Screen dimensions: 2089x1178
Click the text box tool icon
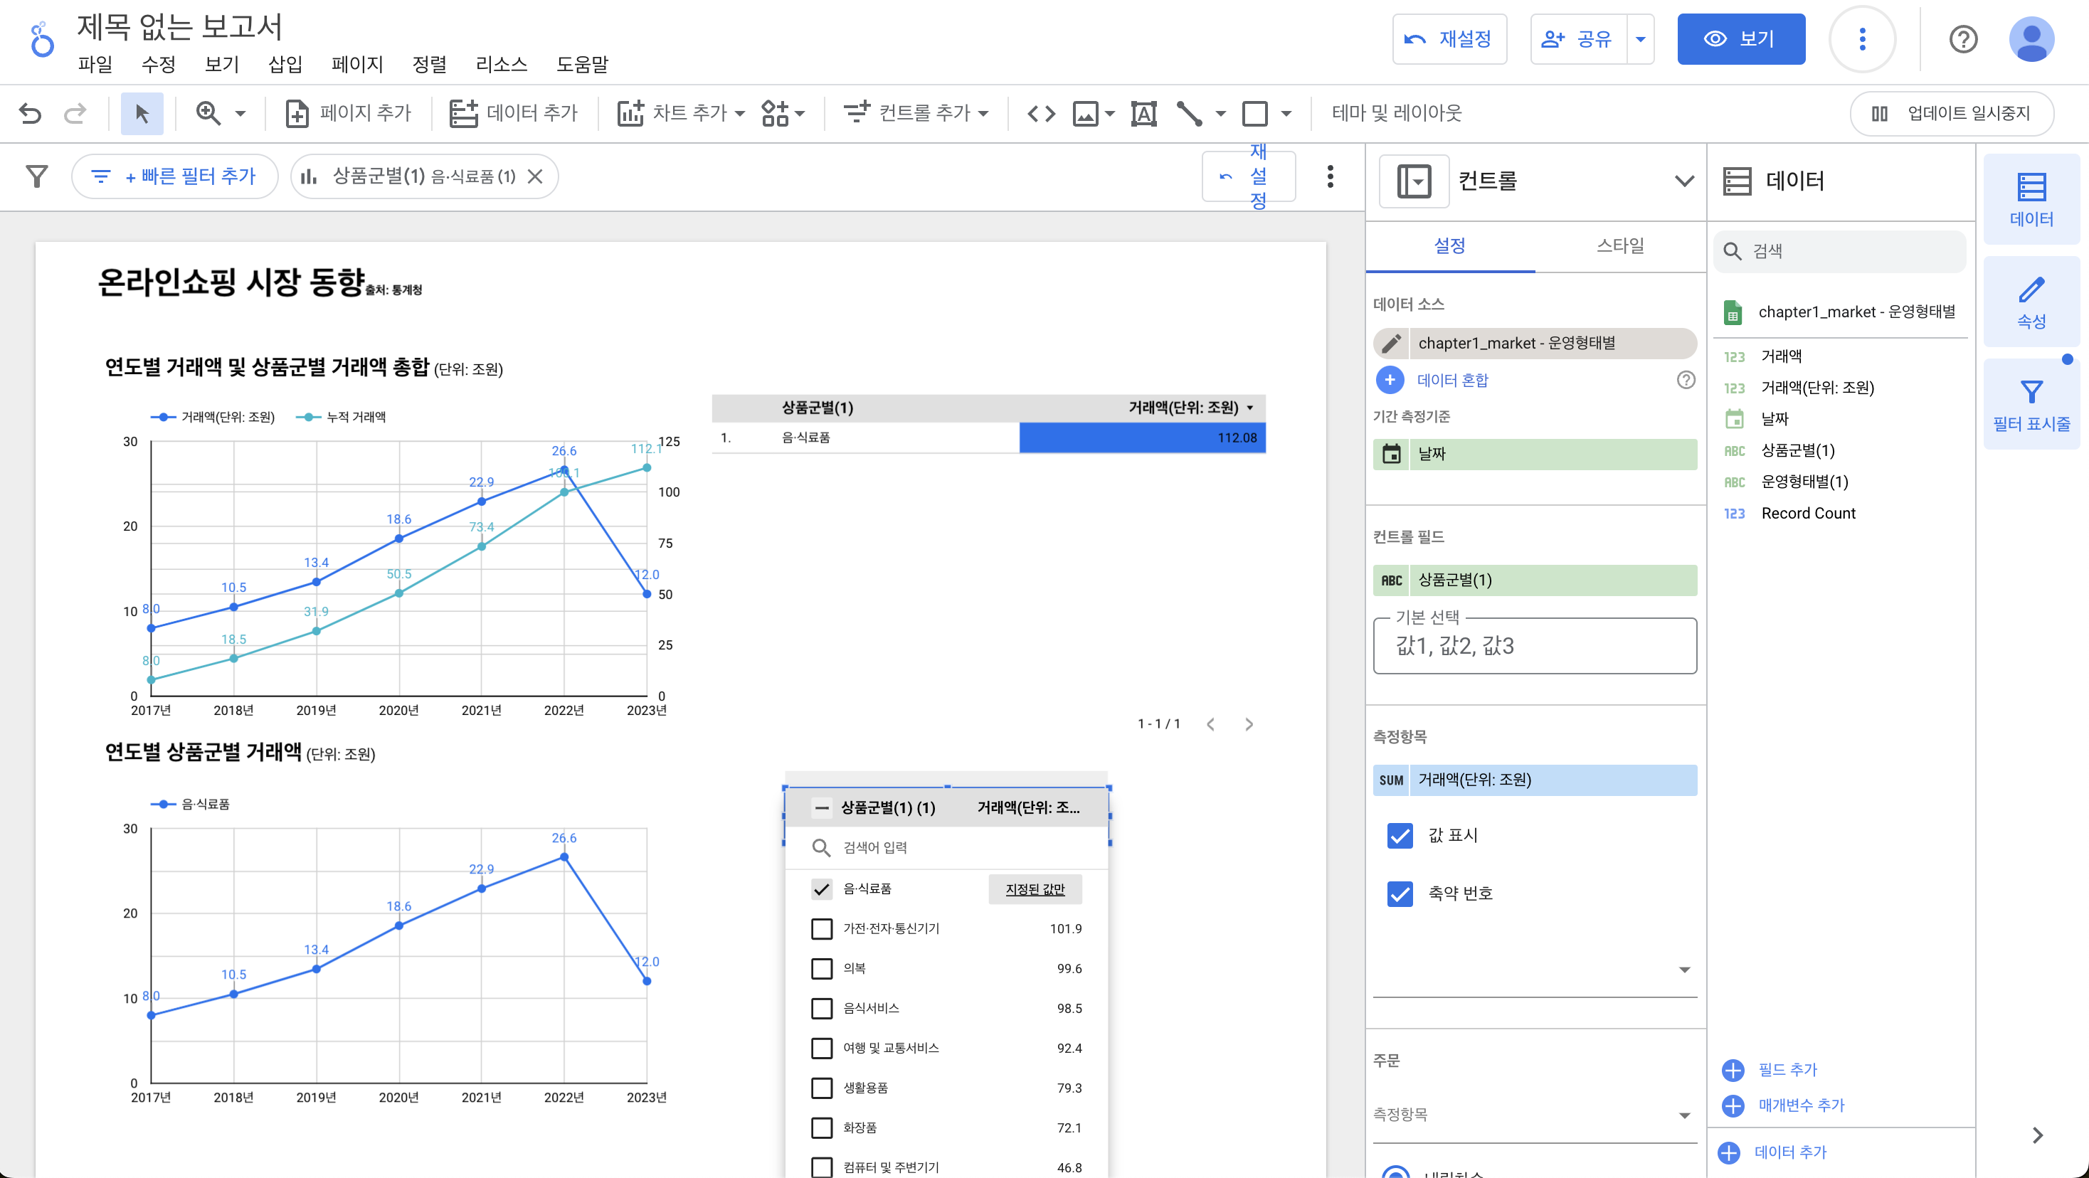pos(1143,114)
